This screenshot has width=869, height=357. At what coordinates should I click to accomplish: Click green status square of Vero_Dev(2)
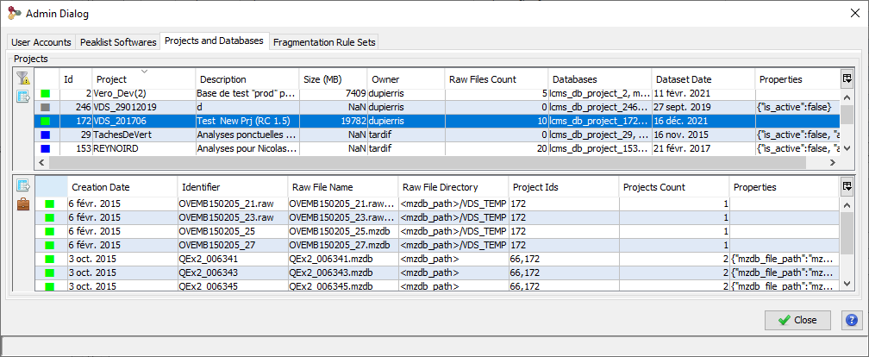point(46,94)
